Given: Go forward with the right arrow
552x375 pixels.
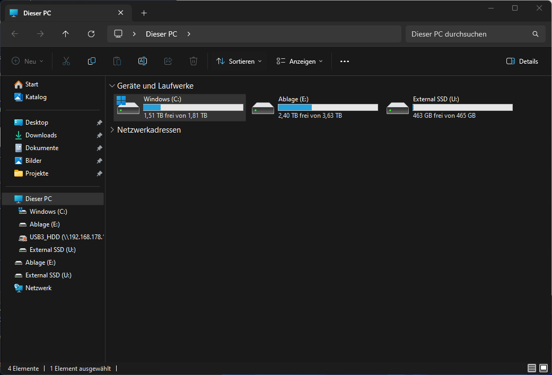Looking at the screenshot, I should pos(40,34).
